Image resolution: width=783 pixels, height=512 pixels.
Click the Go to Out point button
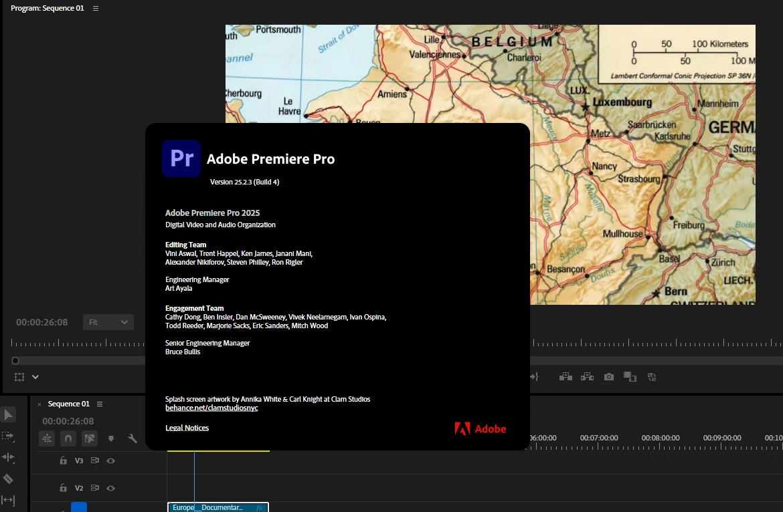(534, 377)
